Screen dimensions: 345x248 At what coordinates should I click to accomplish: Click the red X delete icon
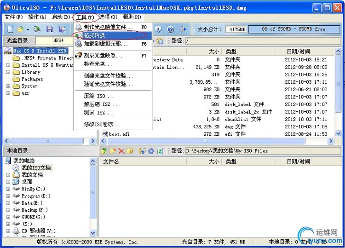(x=121, y=151)
